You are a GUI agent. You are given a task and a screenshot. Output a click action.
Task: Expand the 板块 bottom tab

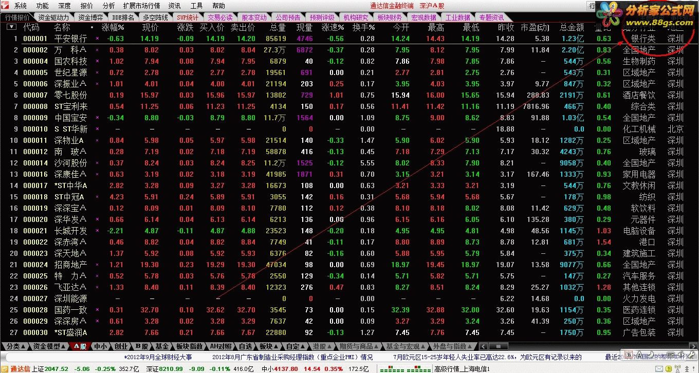coord(269,346)
